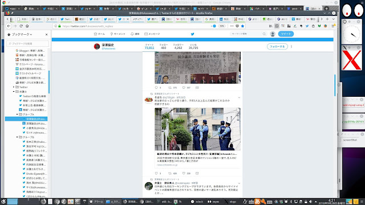Image resolution: width=365 pixels, height=205 pixels.
Task: Open Twitter Moments navigation link
Action: pyautogui.click(x=118, y=34)
